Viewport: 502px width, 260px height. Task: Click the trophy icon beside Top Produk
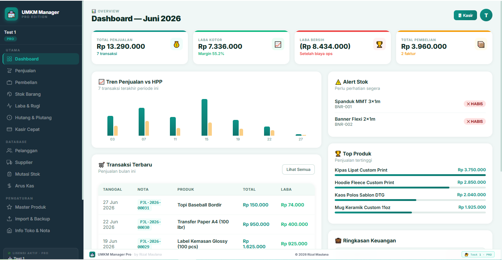pos(338,154)
